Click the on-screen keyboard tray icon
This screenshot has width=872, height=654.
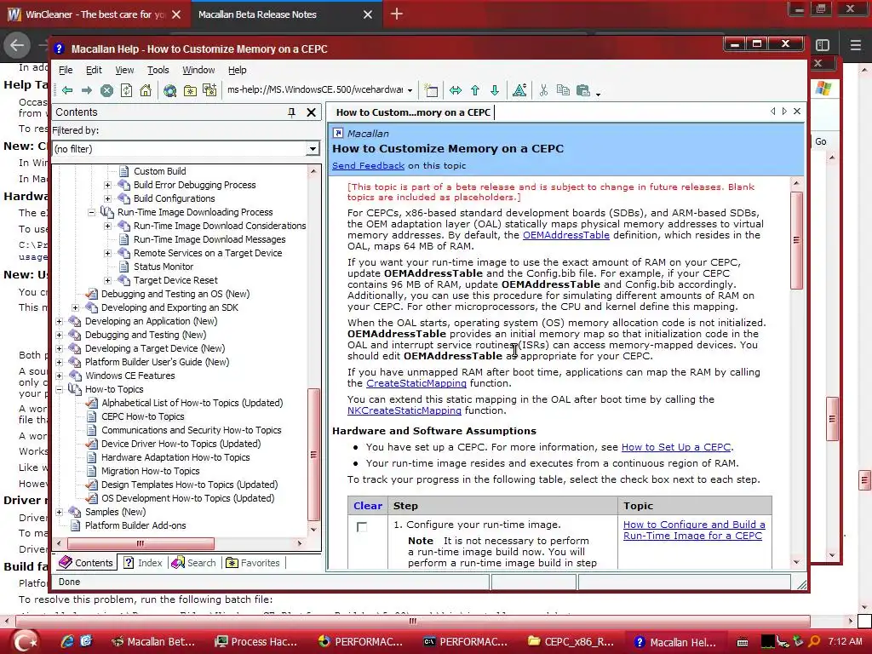click(743, 642)
